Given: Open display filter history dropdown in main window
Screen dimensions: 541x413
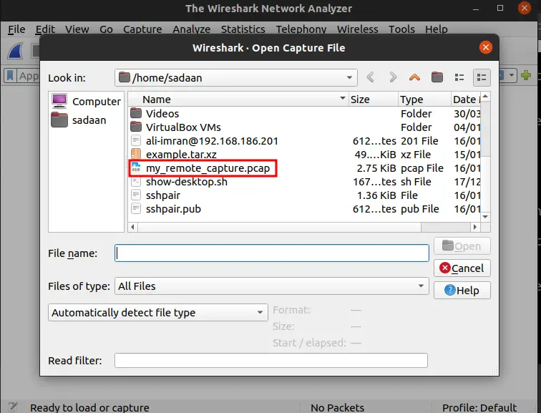Looking at the screenshot, I should [x=512, y=75].
